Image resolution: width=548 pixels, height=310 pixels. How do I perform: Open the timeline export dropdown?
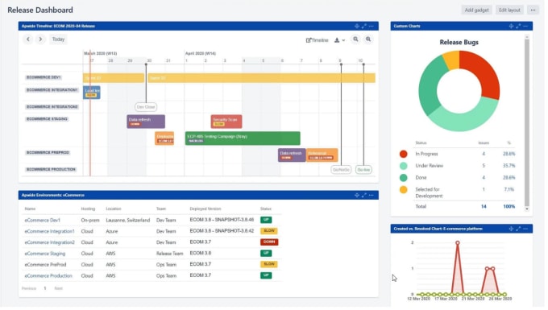point(339,40)
